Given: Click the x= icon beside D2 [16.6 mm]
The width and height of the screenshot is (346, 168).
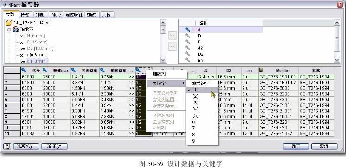Looking at the screenshot, I should [22, 48].
